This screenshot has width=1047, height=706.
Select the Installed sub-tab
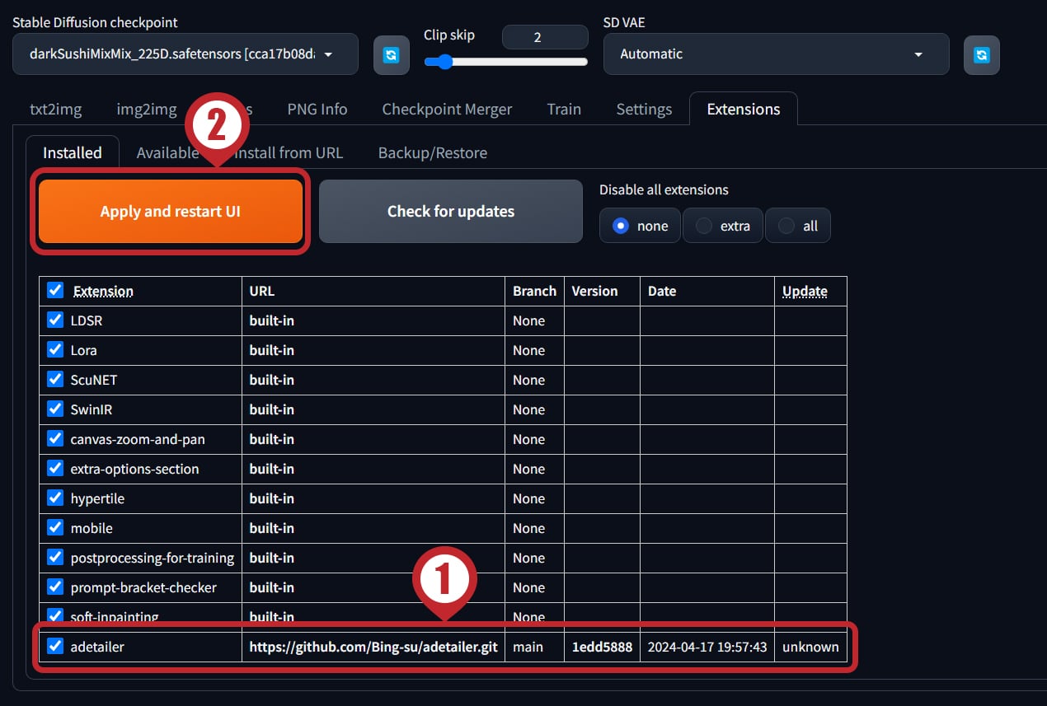73,152
